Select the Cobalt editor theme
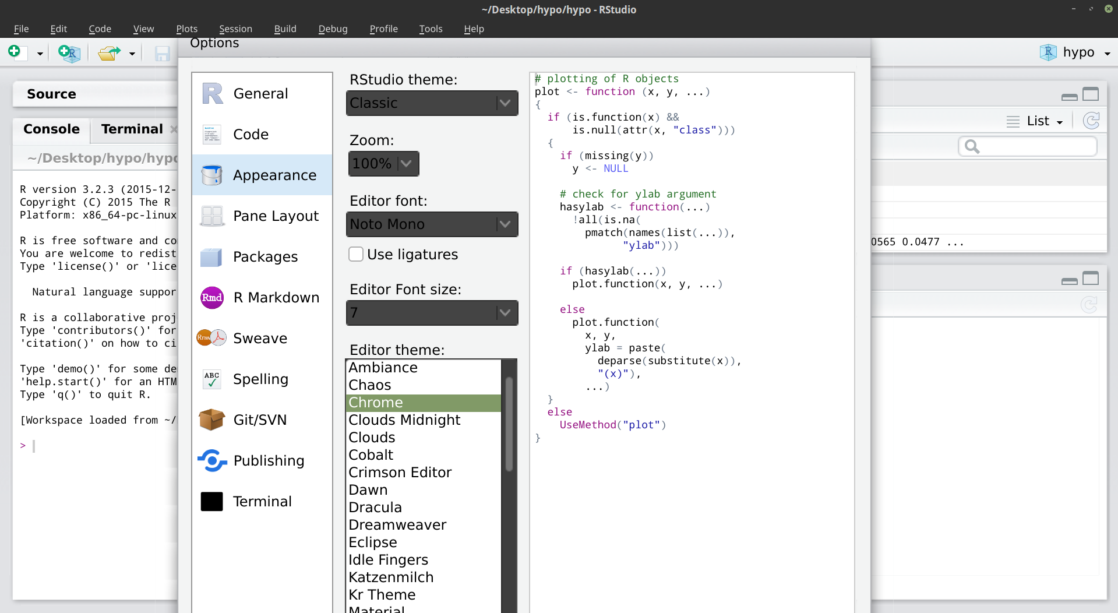This screenshot has height=613, width=1118. pyautogui.click(x=424, y=455)
